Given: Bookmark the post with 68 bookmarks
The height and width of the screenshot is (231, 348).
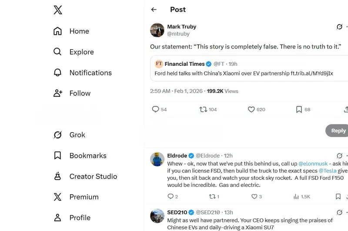Looking at the screenshot, I should coord(299,110).
